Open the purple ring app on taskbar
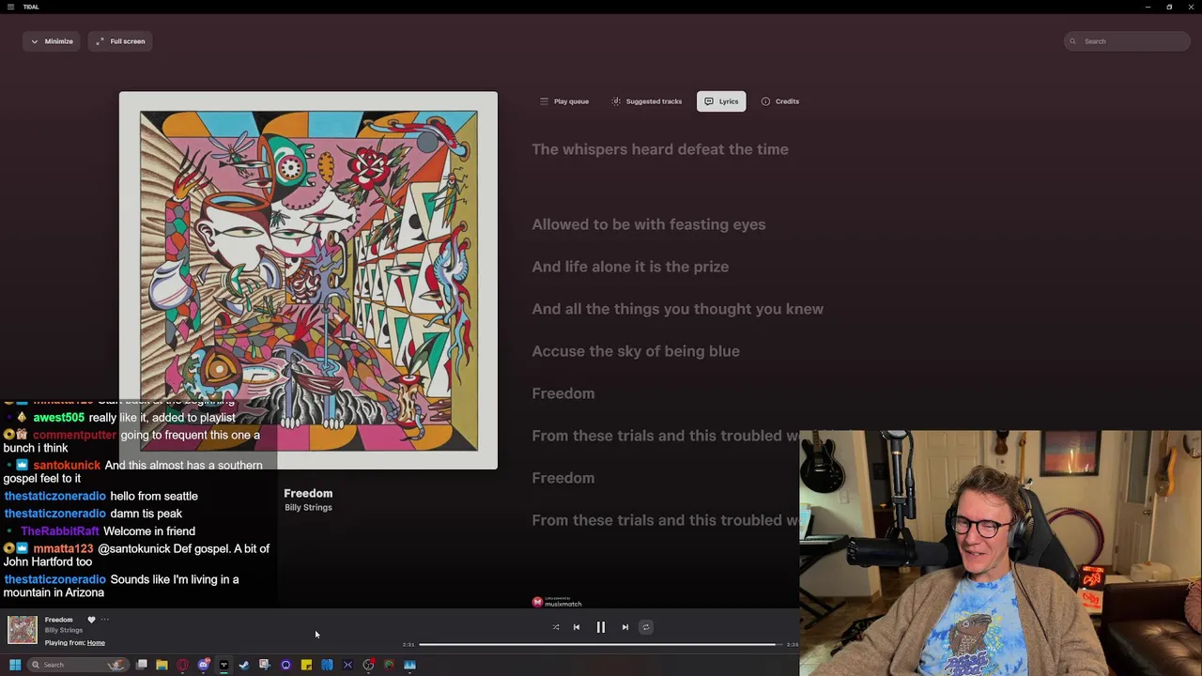 (x=285, y=665)
